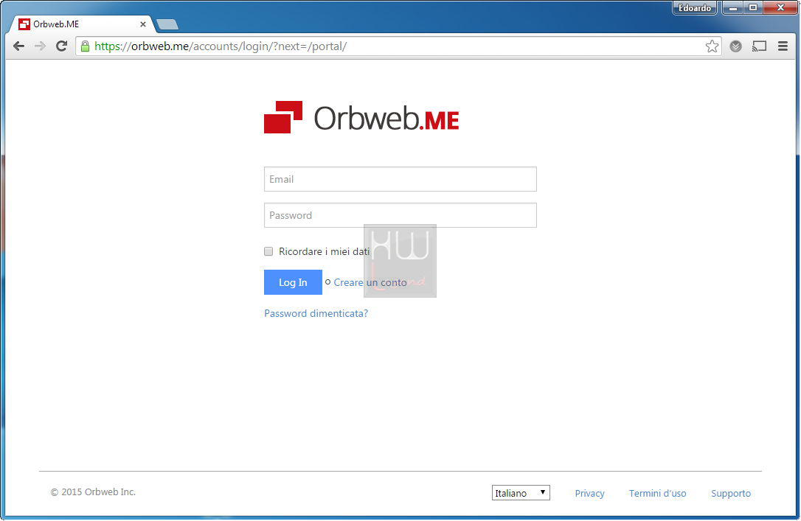This screenshot has height=521, width=801.
Task: Click into the Email field
Action: (x=400, y=179)
